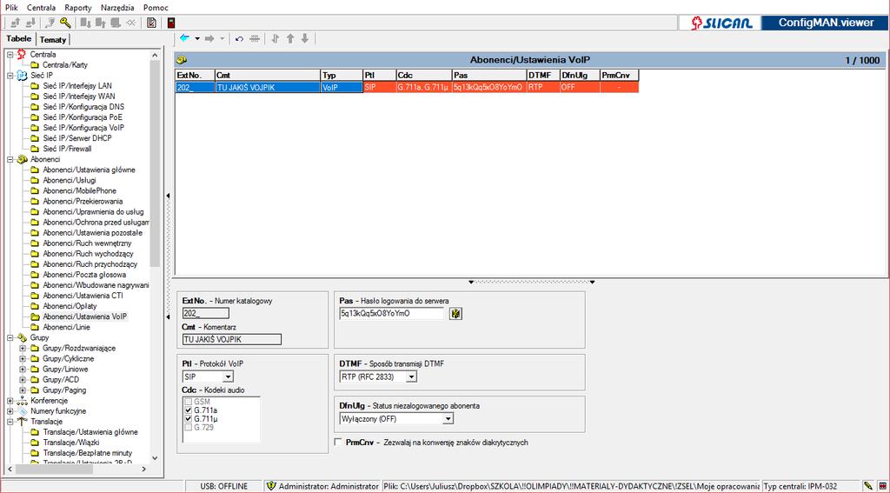Open the Centrala menu
The height and width of the screenshot is (493, 890).
coord(42,7)
